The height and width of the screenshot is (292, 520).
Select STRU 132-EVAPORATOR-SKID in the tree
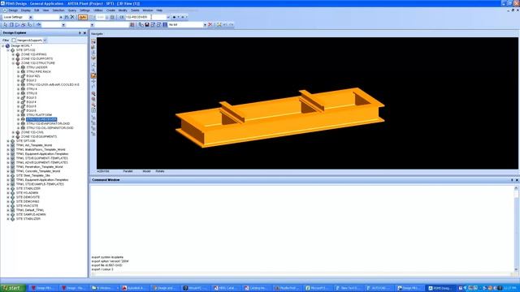48,123
